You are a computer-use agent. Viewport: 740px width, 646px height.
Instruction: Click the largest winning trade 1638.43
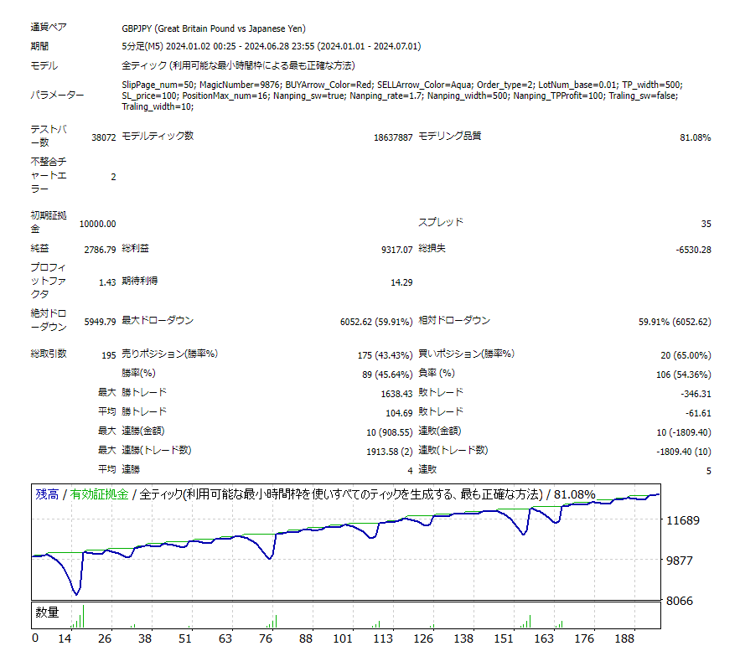click(396, 394)
